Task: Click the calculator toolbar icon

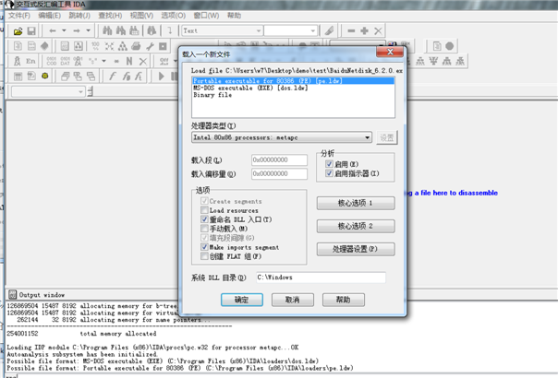Action: (x=18, y=76)
